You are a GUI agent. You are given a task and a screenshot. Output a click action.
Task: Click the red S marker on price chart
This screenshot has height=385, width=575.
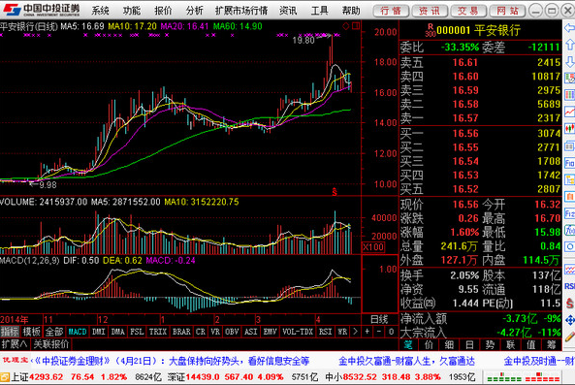point(335,191)
